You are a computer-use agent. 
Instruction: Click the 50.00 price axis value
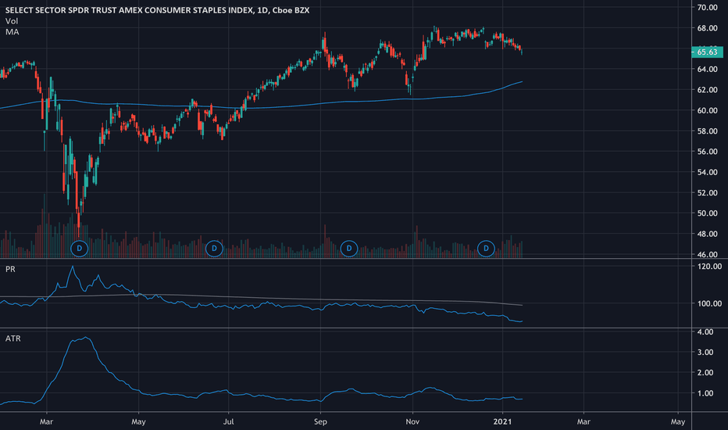[707, 213]
